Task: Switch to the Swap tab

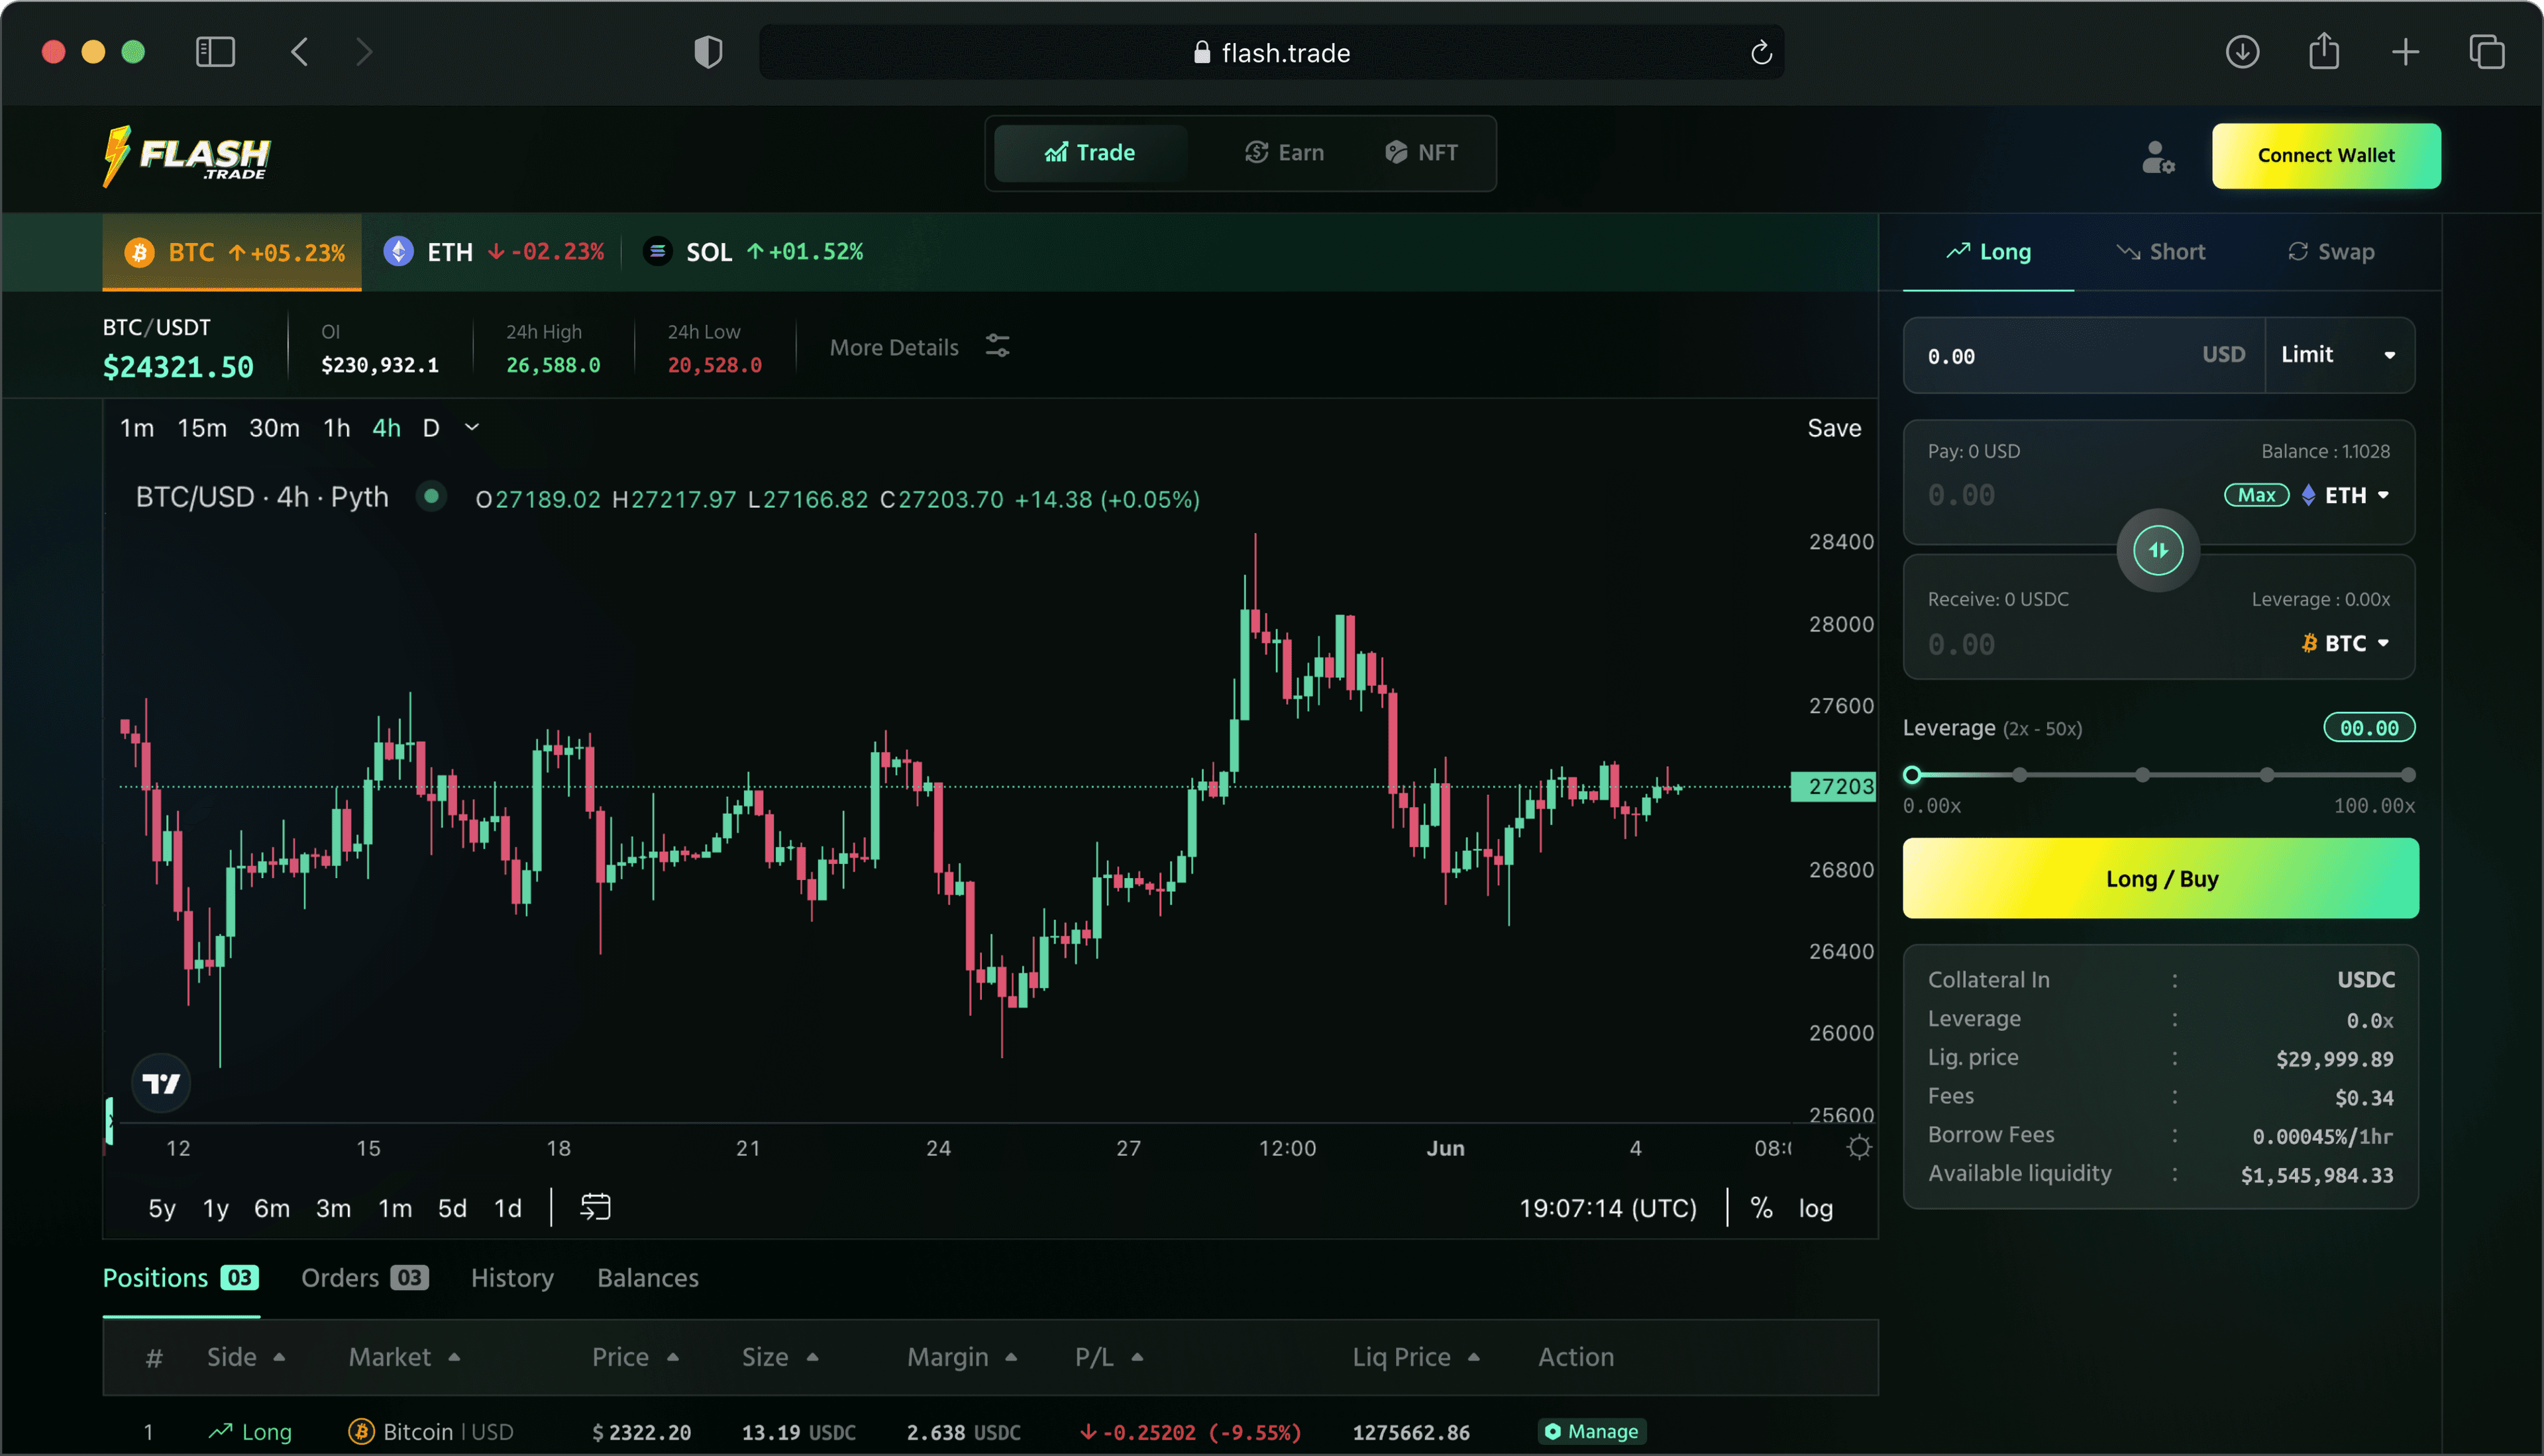Action: [2331, 252]
